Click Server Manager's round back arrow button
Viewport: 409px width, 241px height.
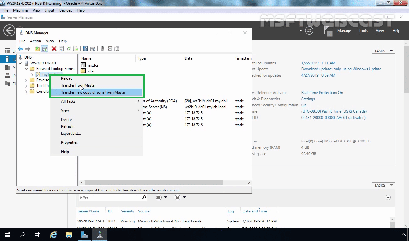point(9,31)
